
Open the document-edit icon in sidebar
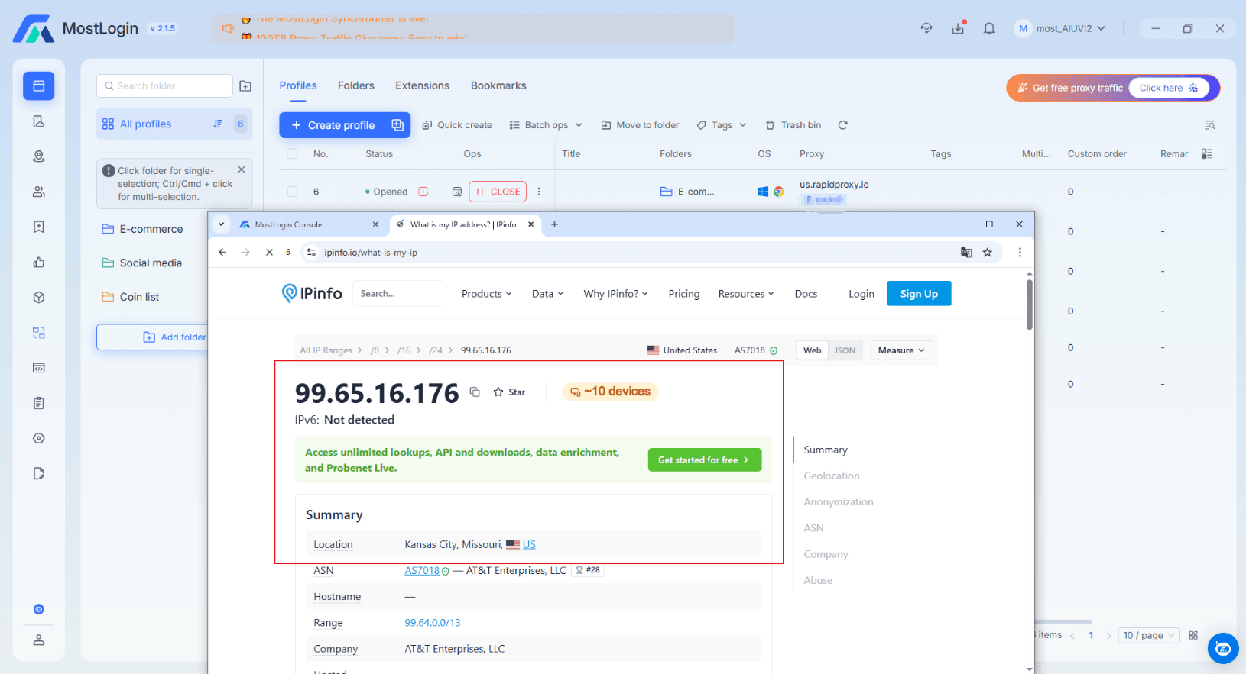(39, 473)
